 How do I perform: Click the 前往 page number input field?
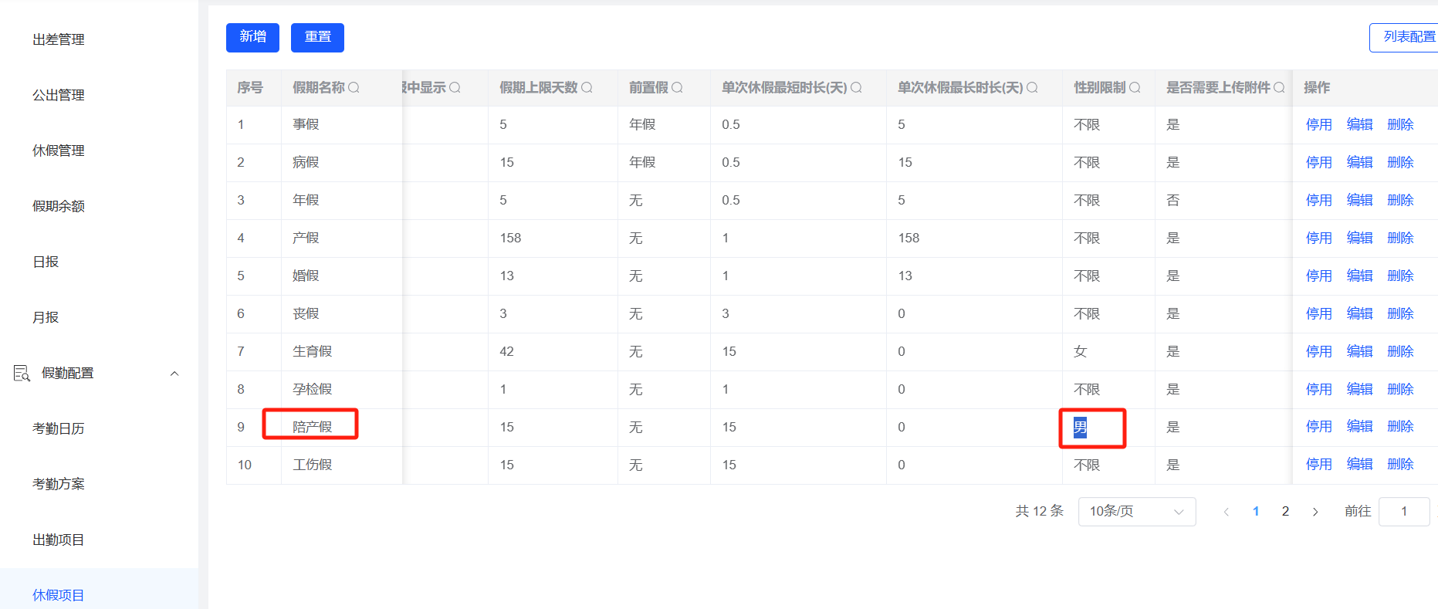pos(1403,512)
